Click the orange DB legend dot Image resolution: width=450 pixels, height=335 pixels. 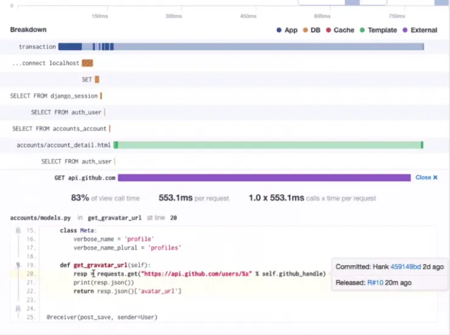point(305,30)
